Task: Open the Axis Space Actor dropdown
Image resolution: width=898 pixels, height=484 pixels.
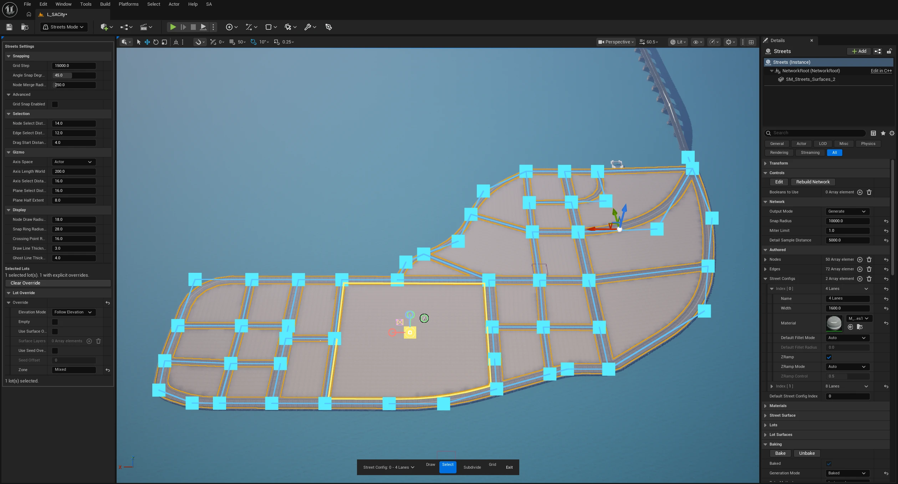Action: pos(74,162)
